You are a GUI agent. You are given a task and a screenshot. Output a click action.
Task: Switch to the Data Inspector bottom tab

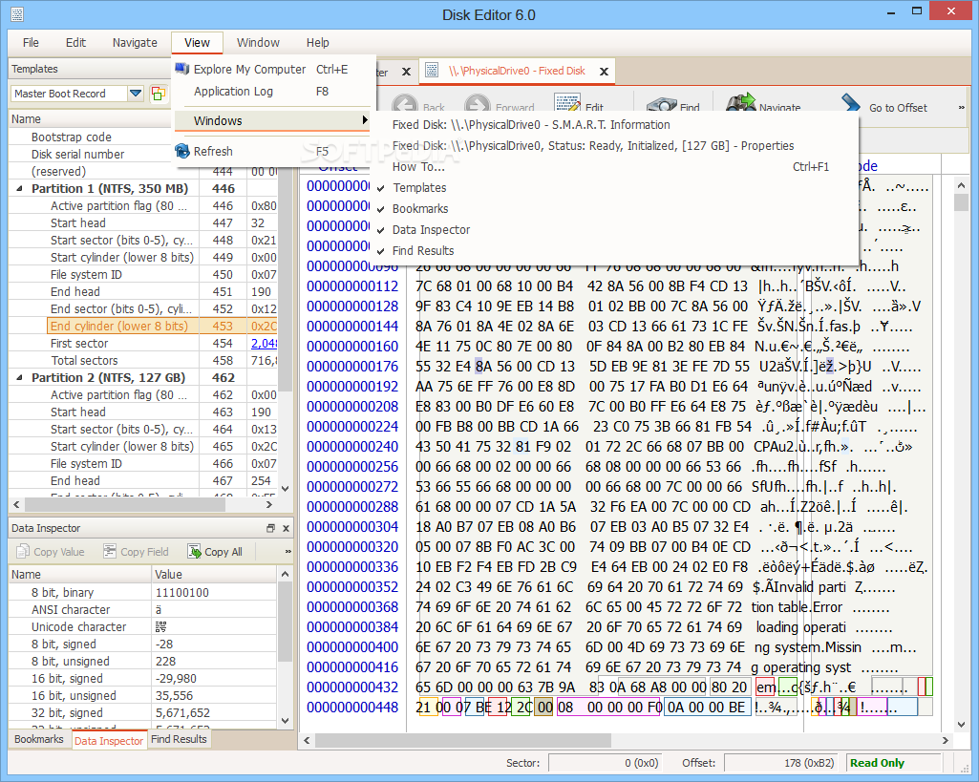109,740
